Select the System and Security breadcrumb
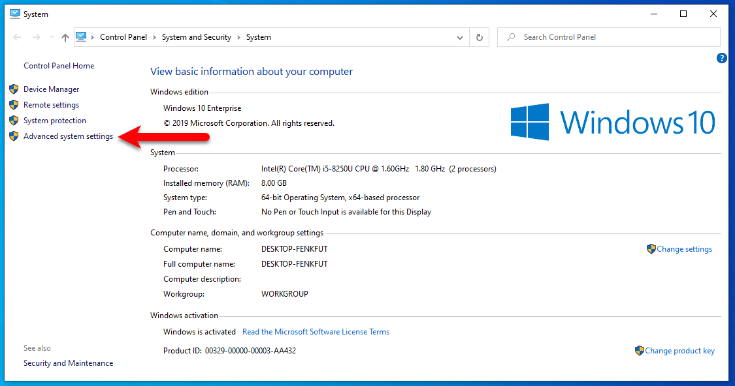This screenshot has width=735, height=386. pyautogui.click(x=197, y=37)
